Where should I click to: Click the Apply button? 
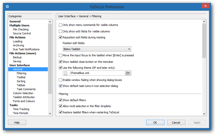197,123
